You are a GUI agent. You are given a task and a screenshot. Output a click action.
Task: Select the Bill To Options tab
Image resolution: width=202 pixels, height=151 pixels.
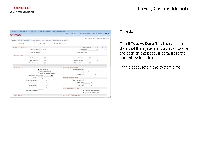25,40
